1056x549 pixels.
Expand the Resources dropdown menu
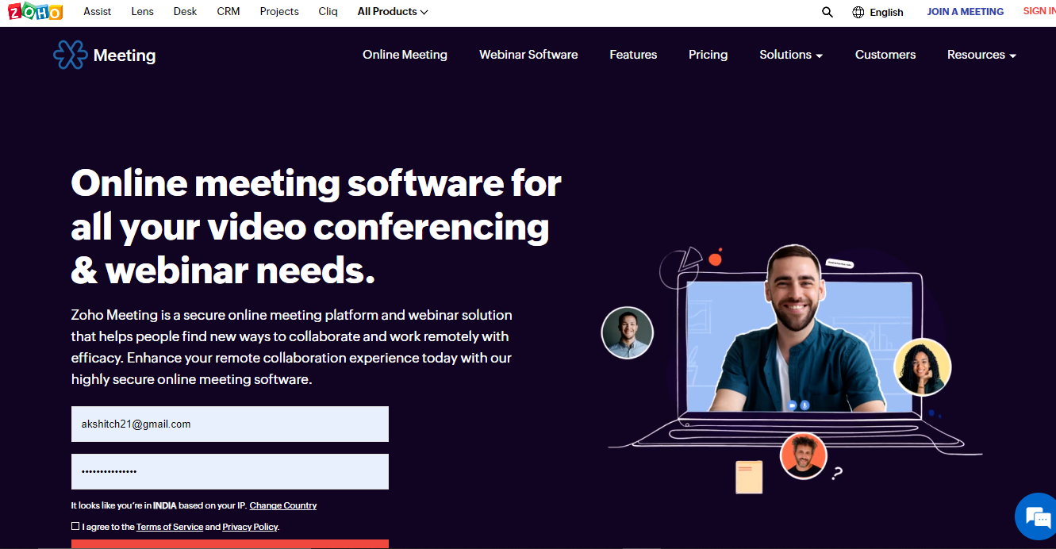(x=981, y=55)
